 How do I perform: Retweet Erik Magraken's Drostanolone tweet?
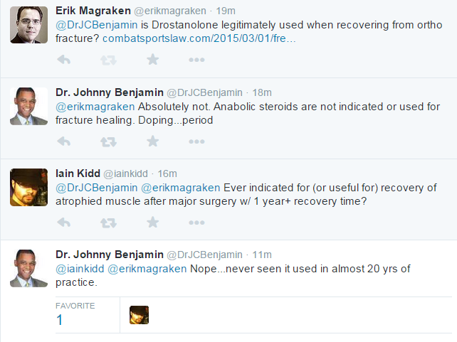coord(108,60)
